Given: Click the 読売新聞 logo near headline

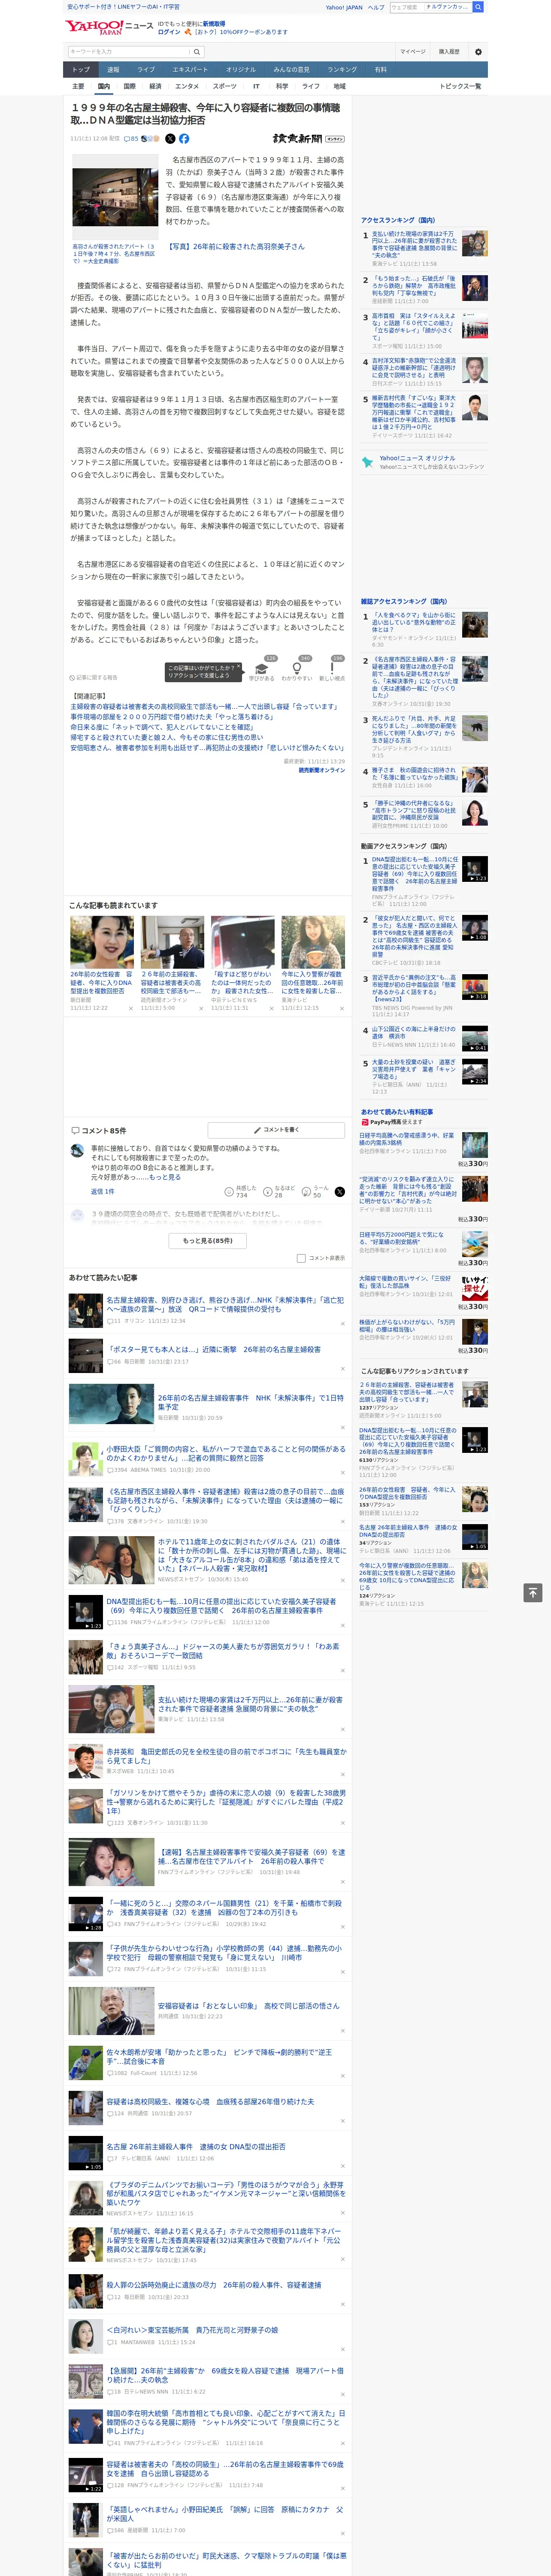Looking at the screenshot, I should [x=308, y=139].
